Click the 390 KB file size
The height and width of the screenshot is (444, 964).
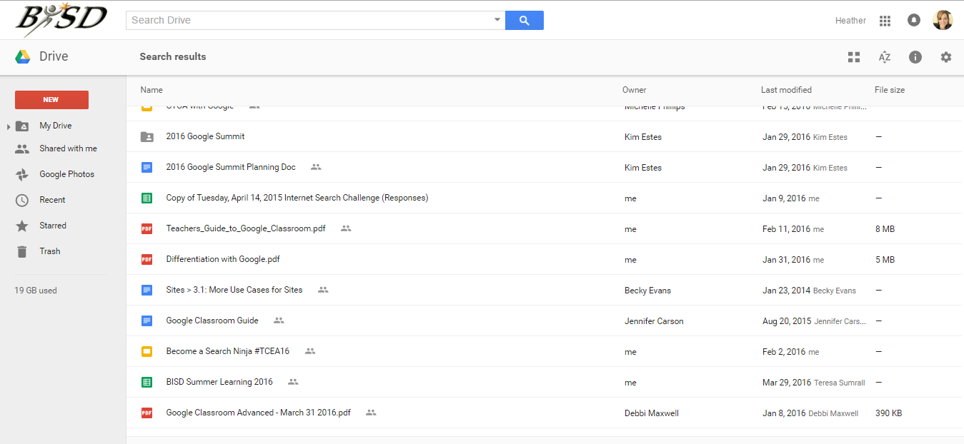888,413
